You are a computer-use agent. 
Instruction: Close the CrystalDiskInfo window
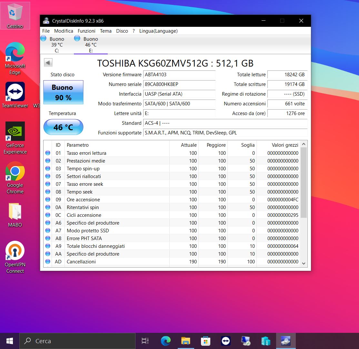[x=301, y=21]
